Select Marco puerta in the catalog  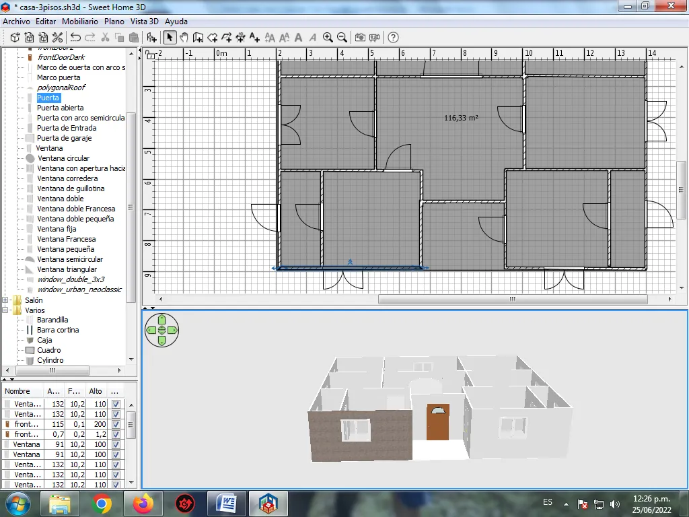coord(59,77)
